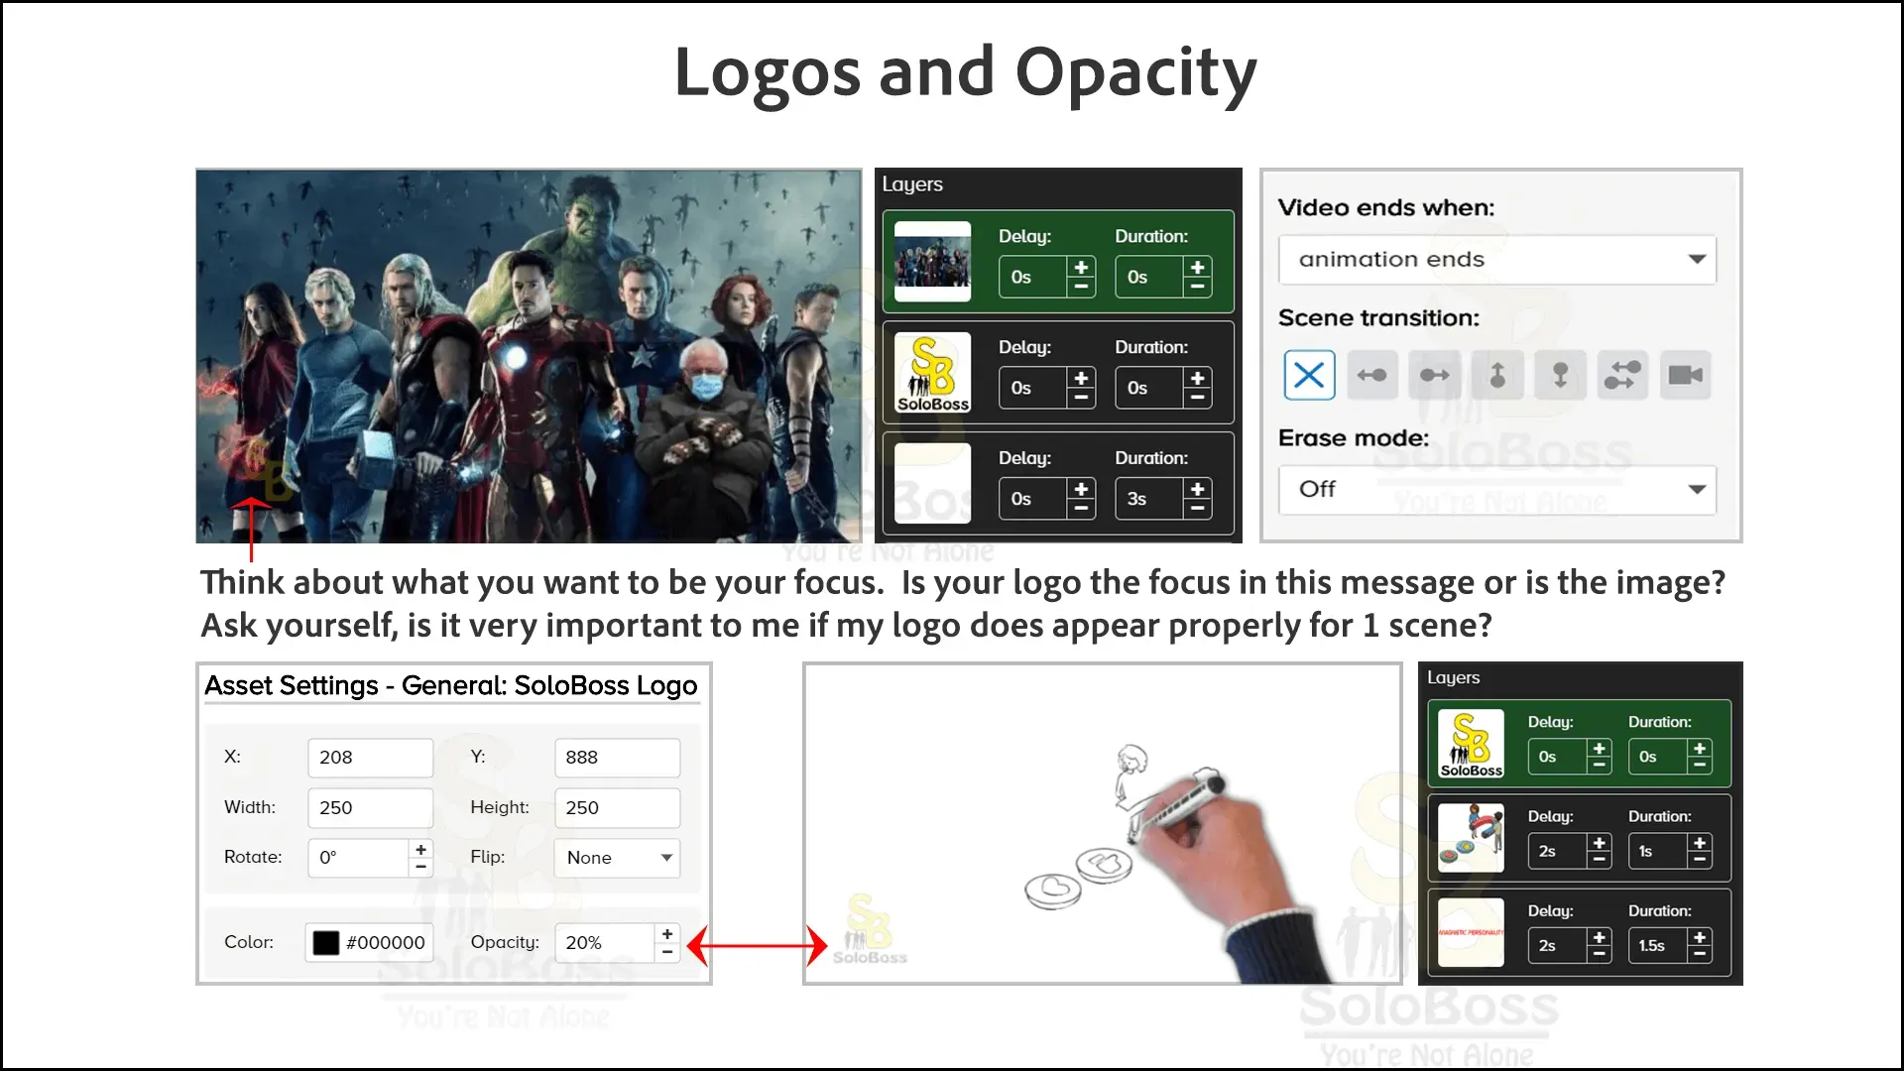The width and height of the screenshot is (1904, 1071).
Task: Click the 1s Duration value field
Action: 1658,852
